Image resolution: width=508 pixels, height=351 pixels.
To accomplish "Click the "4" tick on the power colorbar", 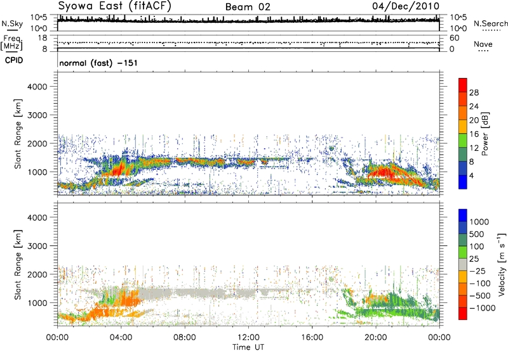I will coord(471,175).
